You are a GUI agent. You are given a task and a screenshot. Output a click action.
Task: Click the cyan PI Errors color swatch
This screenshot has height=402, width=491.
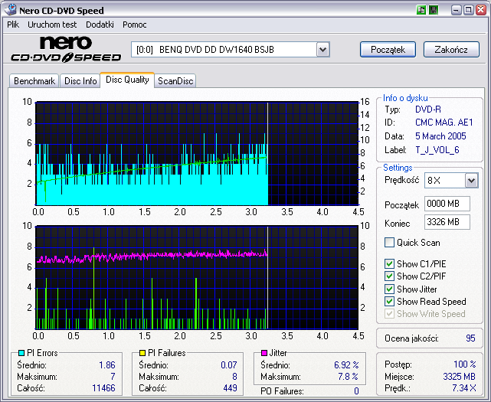tap(21, 353)
